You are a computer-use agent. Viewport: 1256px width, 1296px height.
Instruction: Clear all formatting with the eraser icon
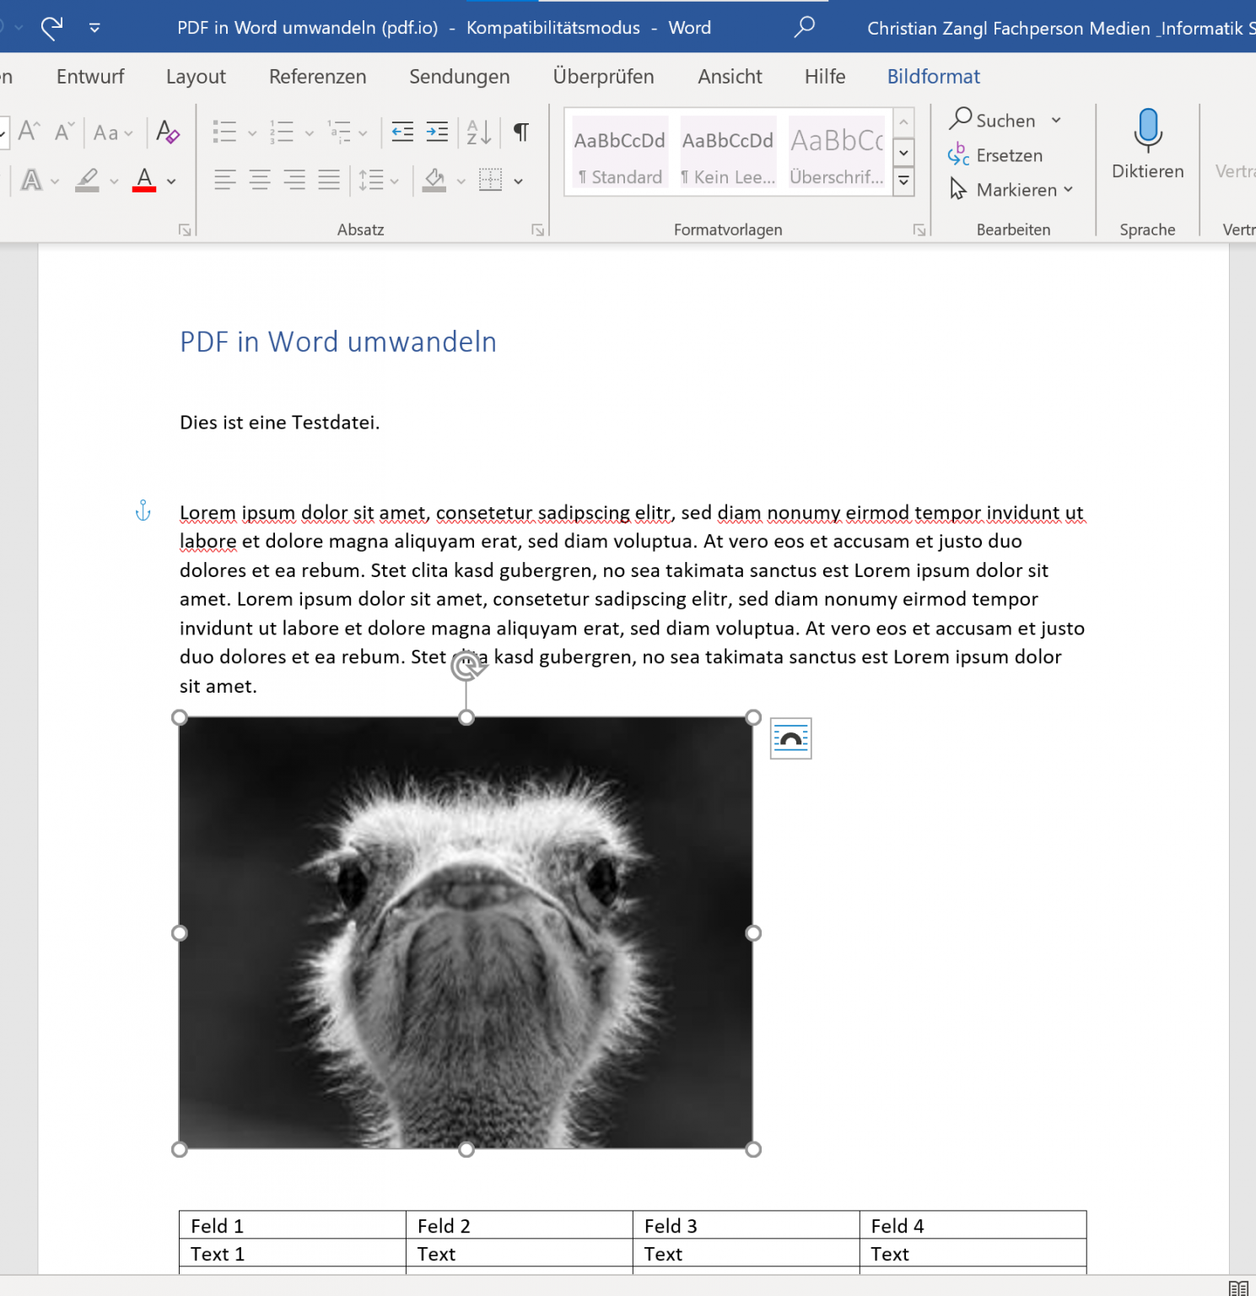168,132
